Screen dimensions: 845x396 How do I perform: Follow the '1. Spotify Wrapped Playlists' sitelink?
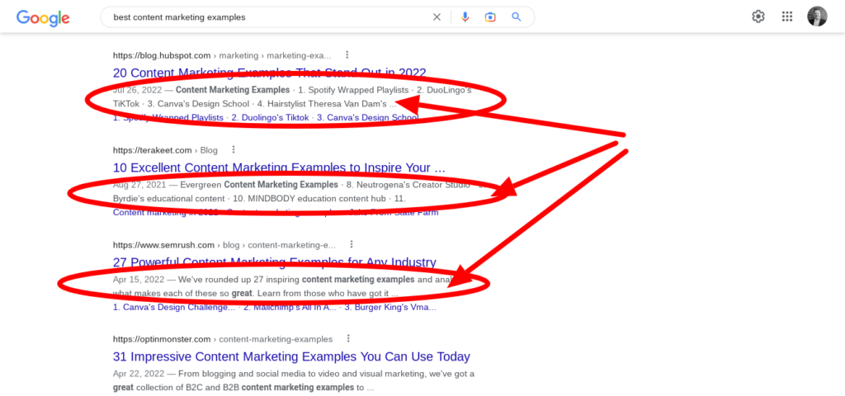coord(168,117)
